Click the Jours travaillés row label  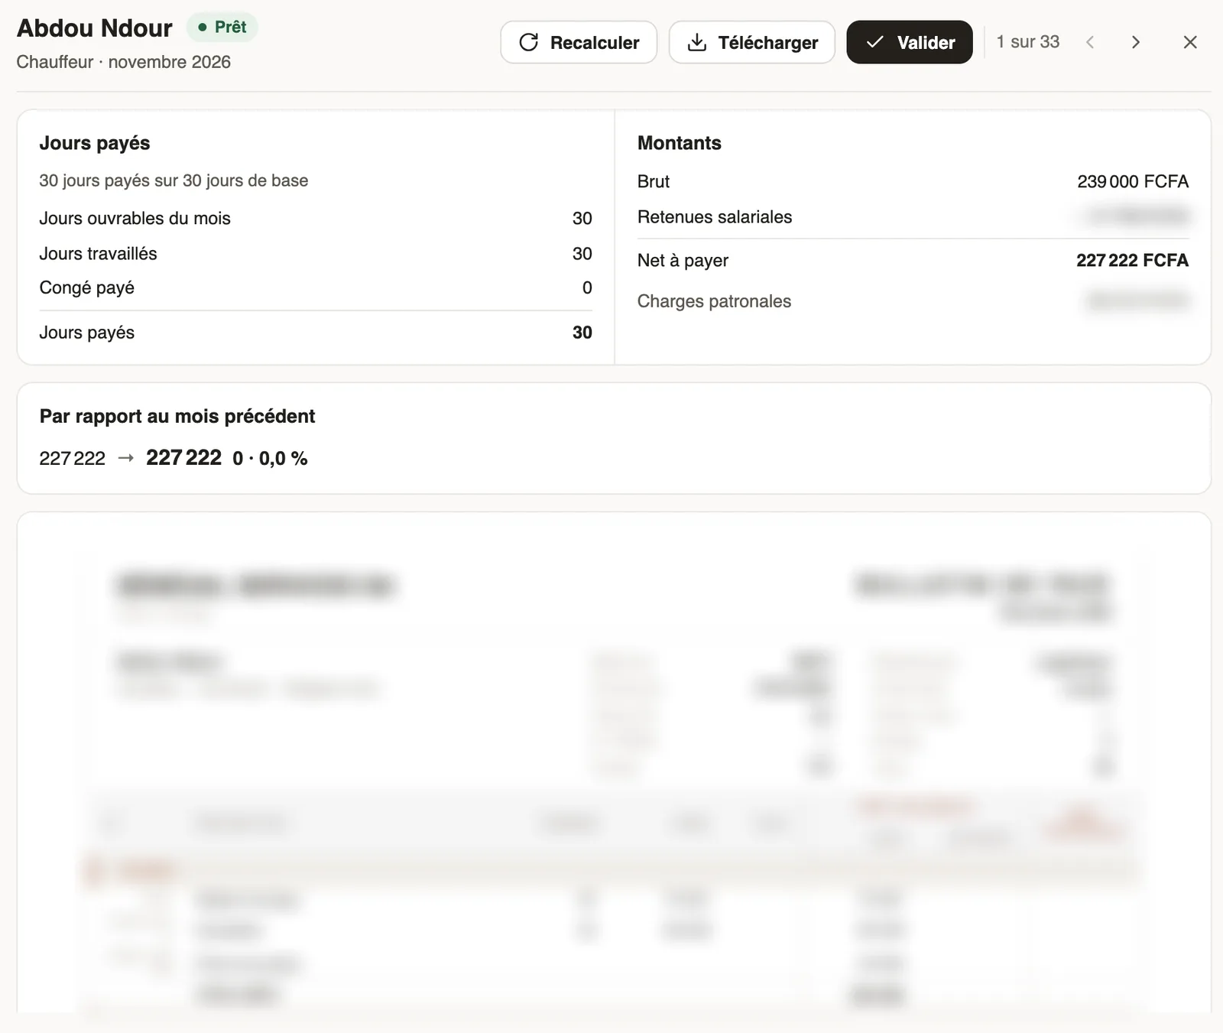pos(99,253)
